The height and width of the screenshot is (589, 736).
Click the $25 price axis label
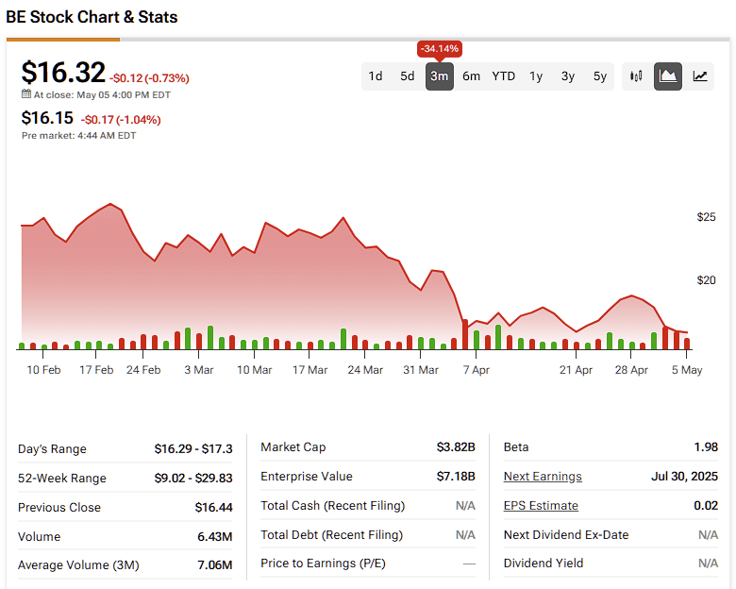click(707, 217)
